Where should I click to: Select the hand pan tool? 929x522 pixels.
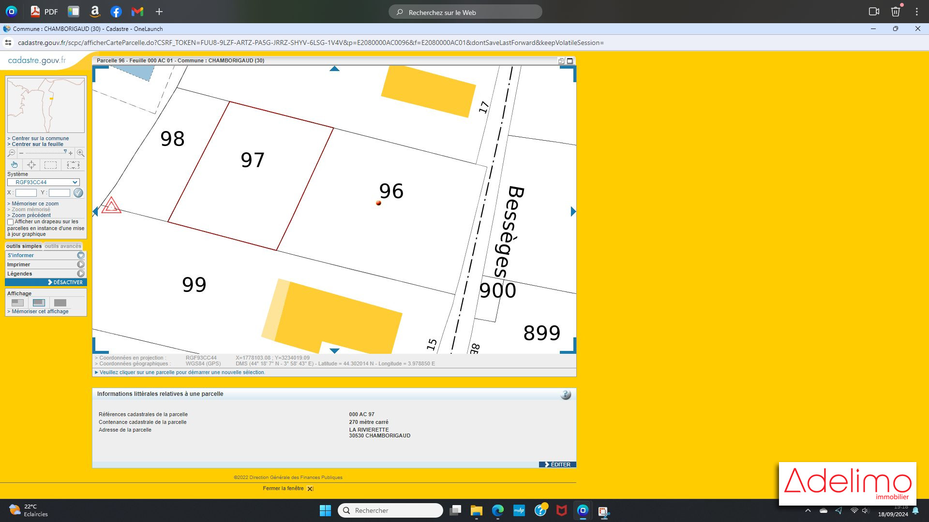(x=15, y=165)
